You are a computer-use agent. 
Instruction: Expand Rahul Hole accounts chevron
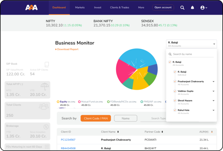tap(213, 110)
